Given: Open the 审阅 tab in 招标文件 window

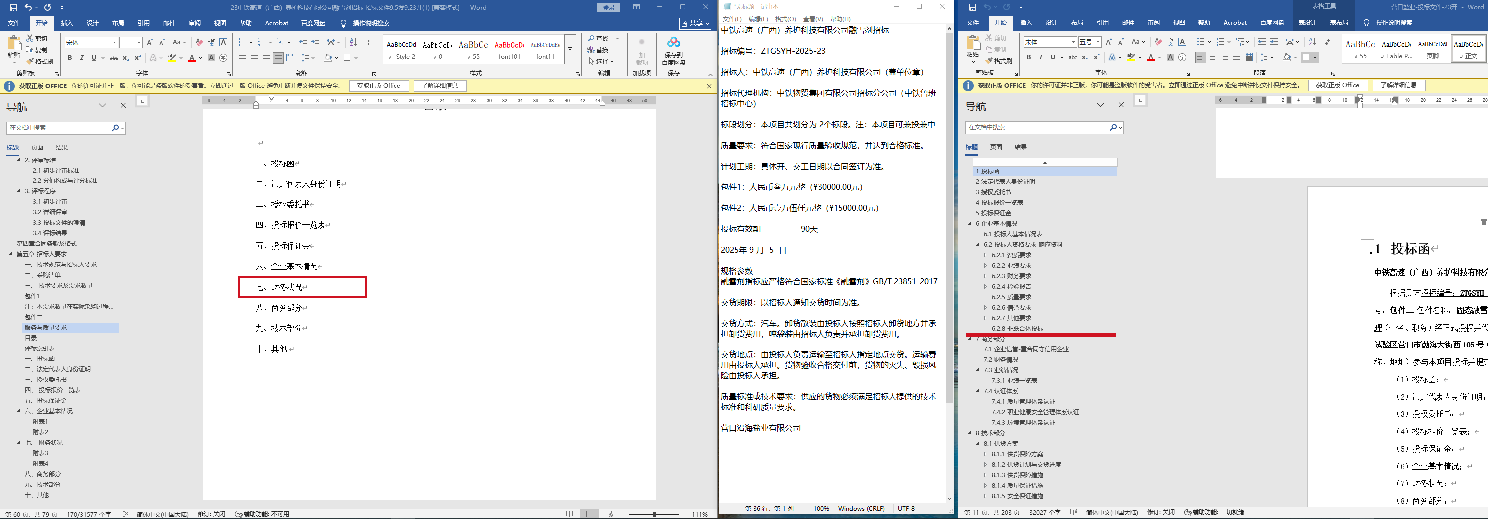Looking at the screenshot, I should 195,23.
